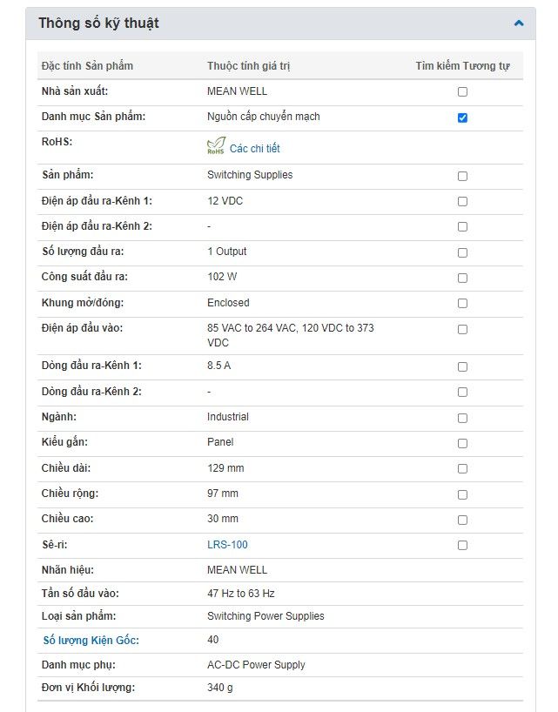Image resolution: width=558 pixels, height=712 pixels.
Task: Check the Nhà sản xuất MEAN WELL checkbox
Action: point(462,91)
